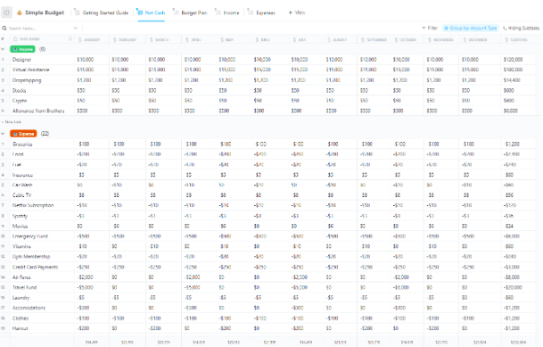This screenshot has height=347, width=543.
Task: Click the dollar icon in Subtotal header
Action: (506, 40)
